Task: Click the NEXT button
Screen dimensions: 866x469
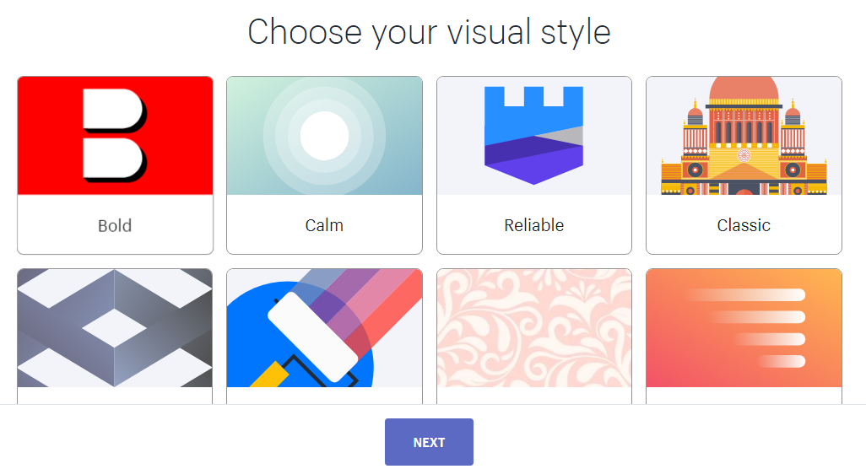Action: (429, 442)
